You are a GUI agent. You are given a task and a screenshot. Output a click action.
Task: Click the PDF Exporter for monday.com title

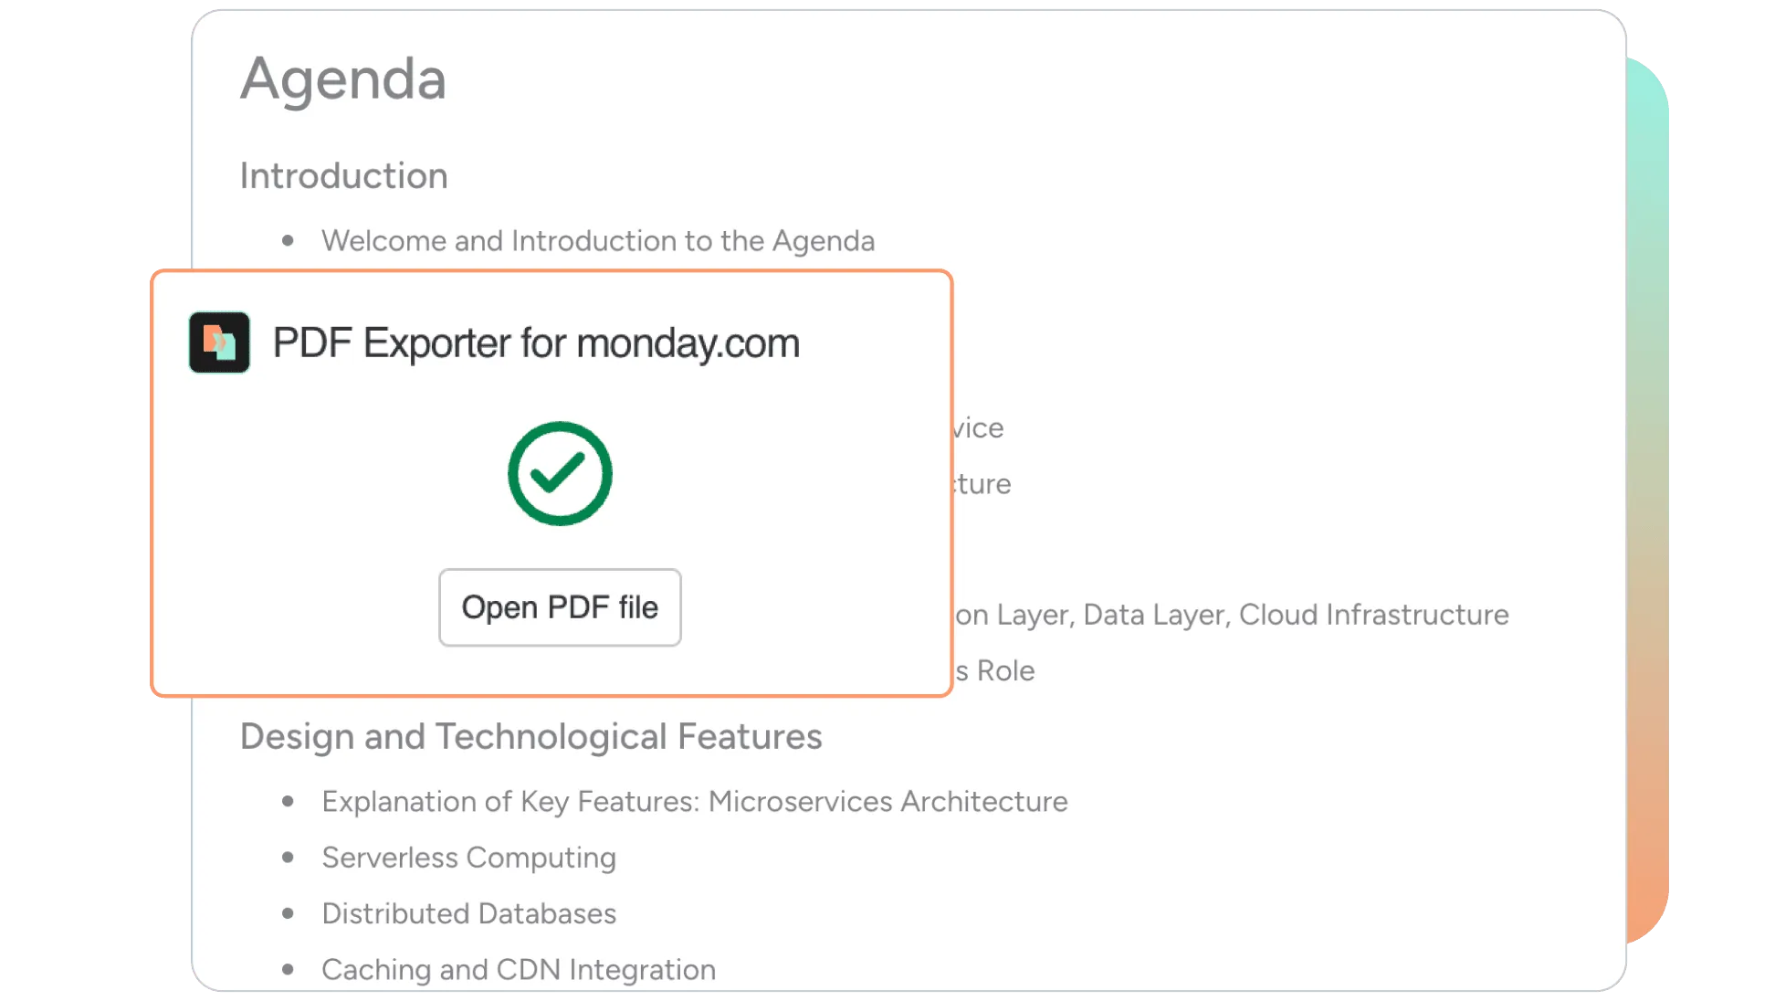coord(536,343)
